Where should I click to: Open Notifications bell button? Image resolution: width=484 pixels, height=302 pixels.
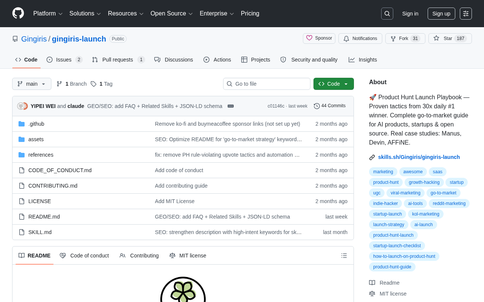pyautogui.click(x=360, y=39)
